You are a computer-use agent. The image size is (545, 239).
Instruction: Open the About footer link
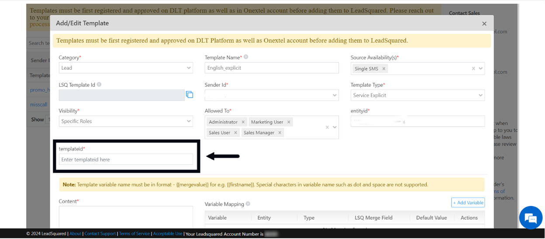[75, 234]
